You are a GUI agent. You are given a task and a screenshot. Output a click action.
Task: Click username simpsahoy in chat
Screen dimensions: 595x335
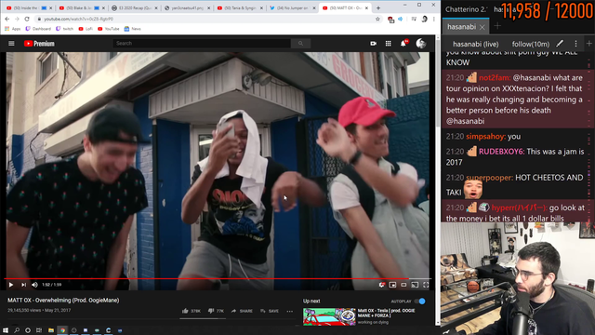click(x=485, y=137)
